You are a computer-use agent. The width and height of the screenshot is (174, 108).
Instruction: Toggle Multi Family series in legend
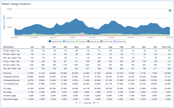tap(69, 41)
